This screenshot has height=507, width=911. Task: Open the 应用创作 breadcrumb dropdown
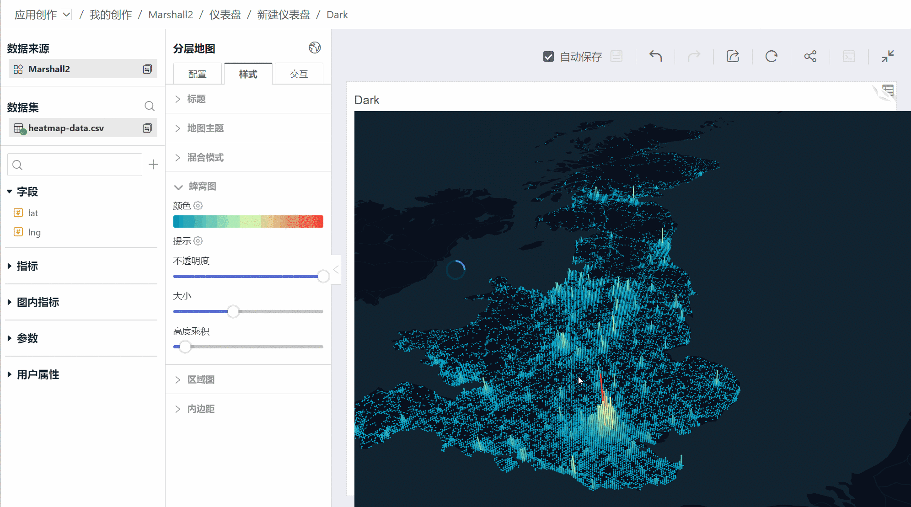(67, 15)
